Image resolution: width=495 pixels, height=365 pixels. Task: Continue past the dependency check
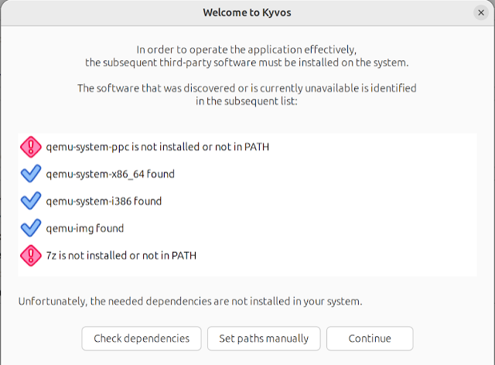(370, 339)
